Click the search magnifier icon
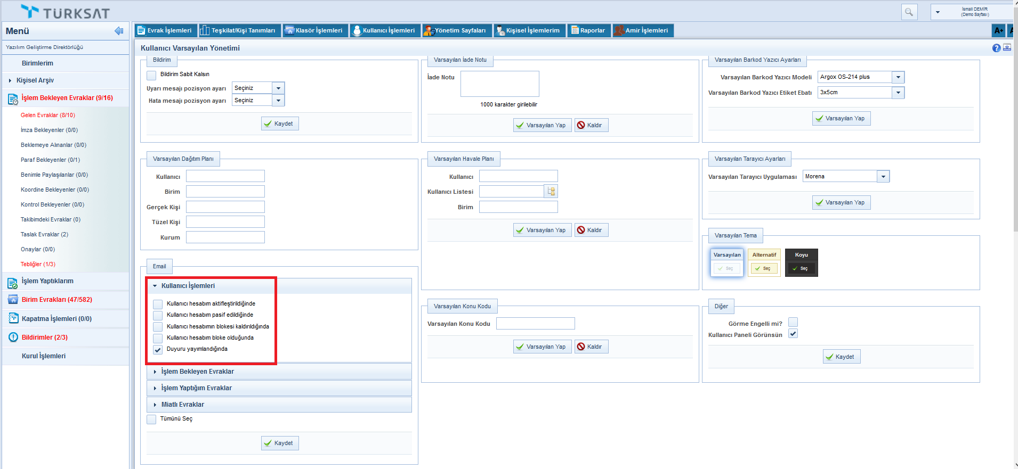The width and height of the screenshot is (1018, 469). point(909,12)
